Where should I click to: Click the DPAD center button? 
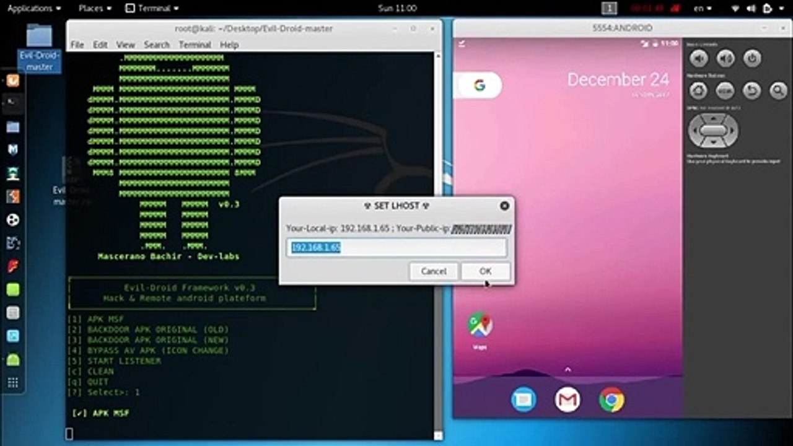pyautogui.click(x=713, y=131)
